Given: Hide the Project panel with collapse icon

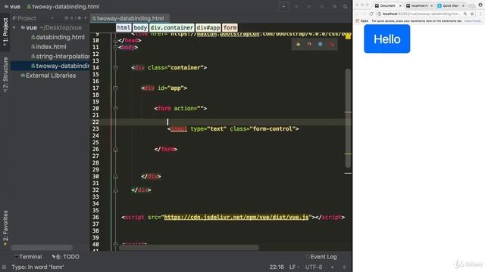Looking at the screenshot, I should pos(86,18).
